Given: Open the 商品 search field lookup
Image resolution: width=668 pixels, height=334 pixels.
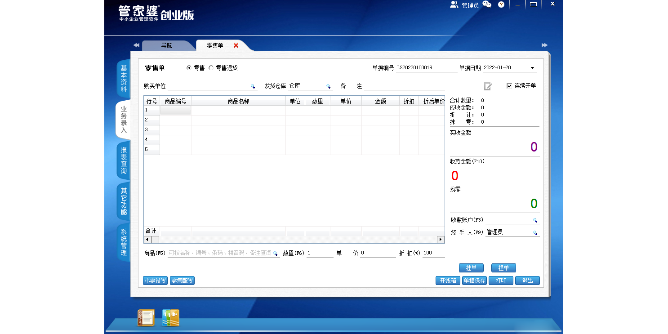Looking at the screenshot, I should [x=276, y=254].
